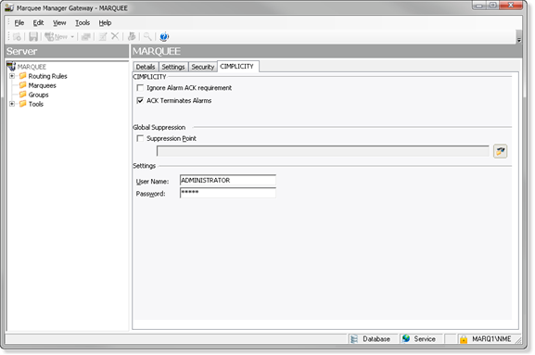This screenshot has height=355, width=535.
Task: Switch to the Details tab
Action: [x=146, y=67]
